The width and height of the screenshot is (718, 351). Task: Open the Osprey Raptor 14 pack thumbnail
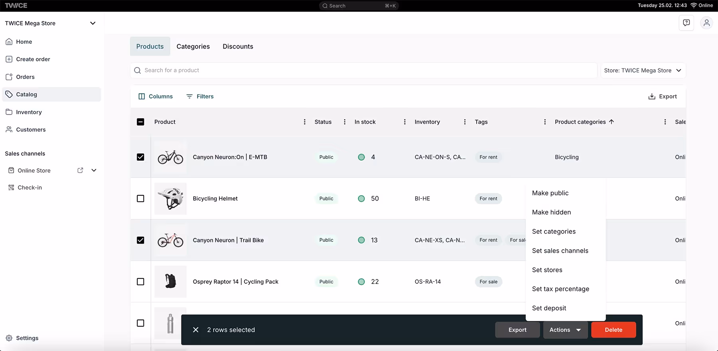coord(170,282)
